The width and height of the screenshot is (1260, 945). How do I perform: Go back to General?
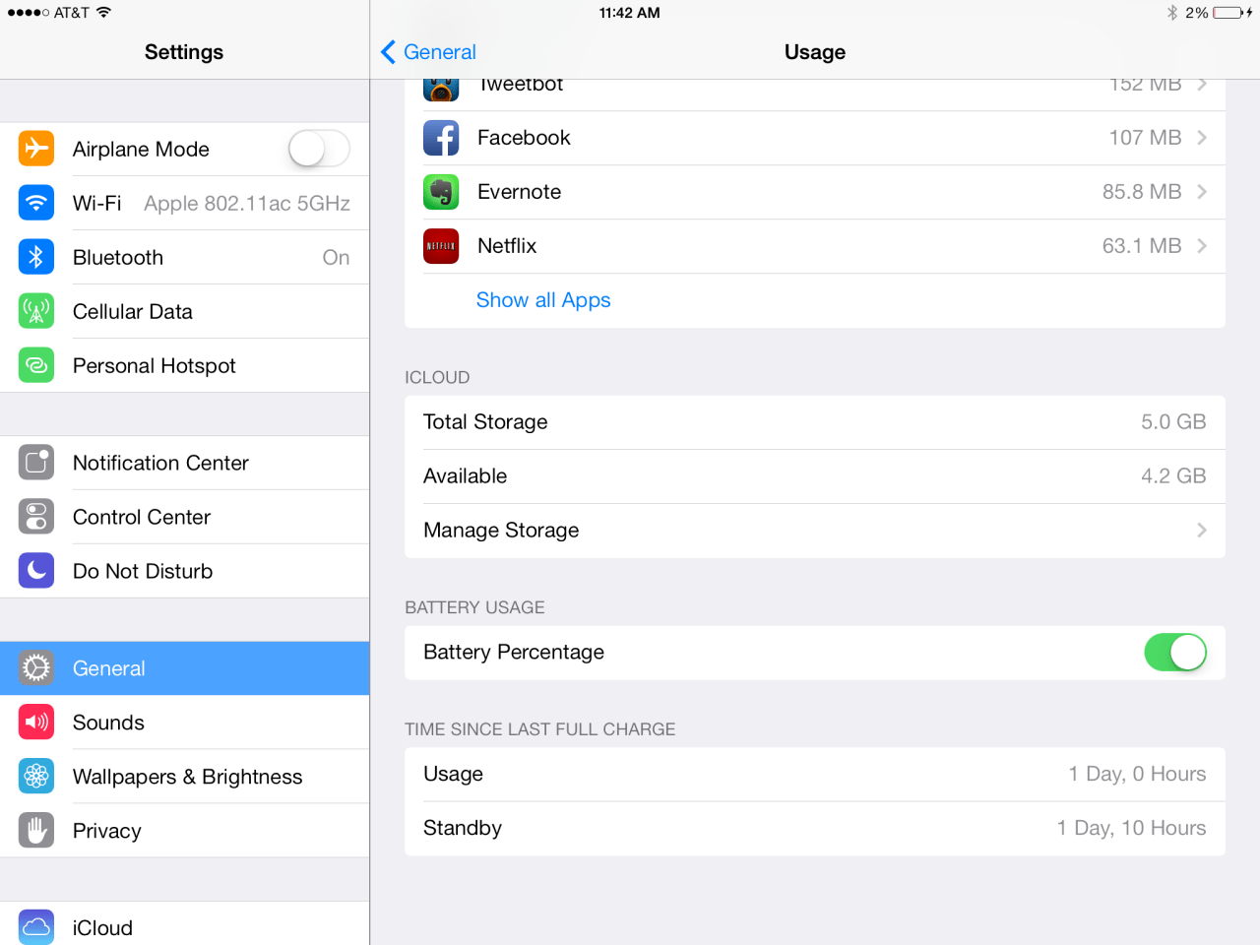428,52
